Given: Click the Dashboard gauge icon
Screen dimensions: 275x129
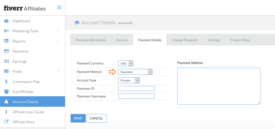Looking at the screenshot, I should [6, 21].
